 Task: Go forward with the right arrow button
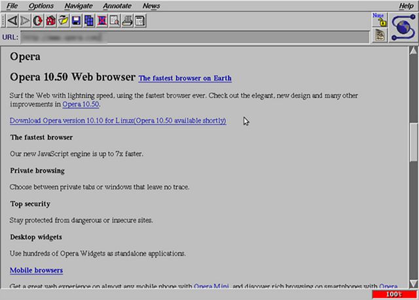[x=25, y=20]
